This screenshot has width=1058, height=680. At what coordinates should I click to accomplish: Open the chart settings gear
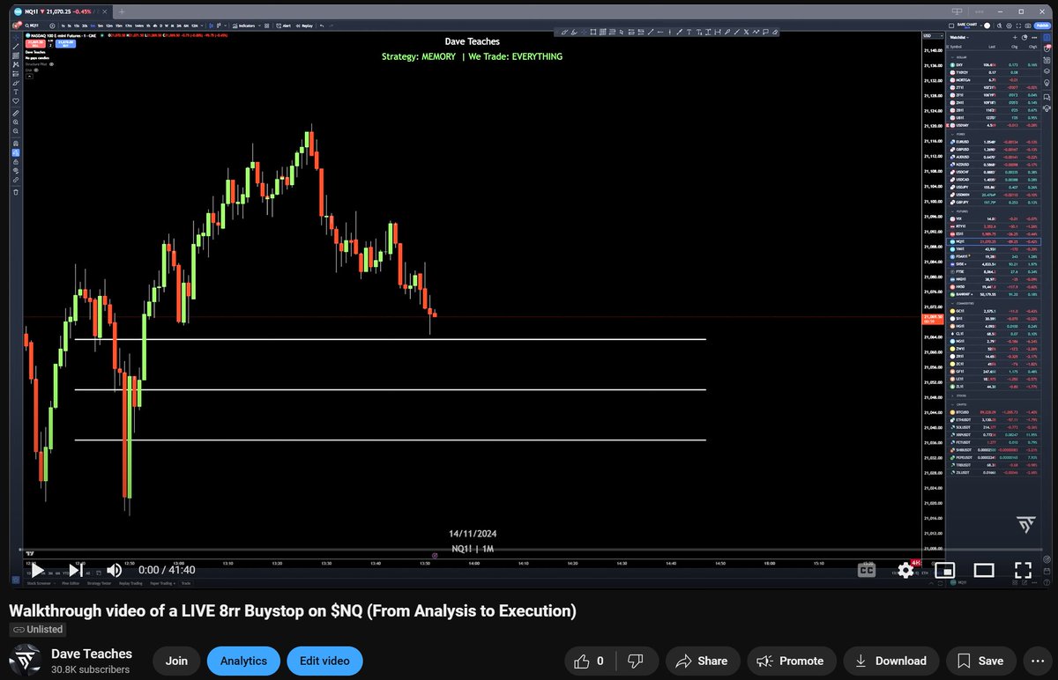(1010, 26)
